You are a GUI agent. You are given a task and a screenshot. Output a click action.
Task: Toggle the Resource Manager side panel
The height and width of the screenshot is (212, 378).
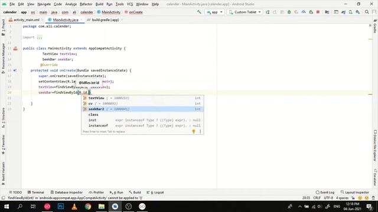[x=3, y=58]
